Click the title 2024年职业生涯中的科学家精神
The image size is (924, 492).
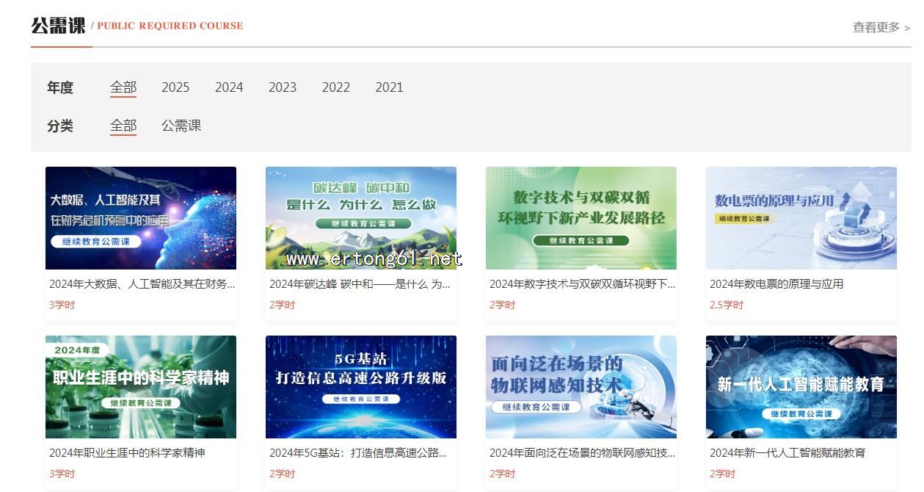point(127,453)
